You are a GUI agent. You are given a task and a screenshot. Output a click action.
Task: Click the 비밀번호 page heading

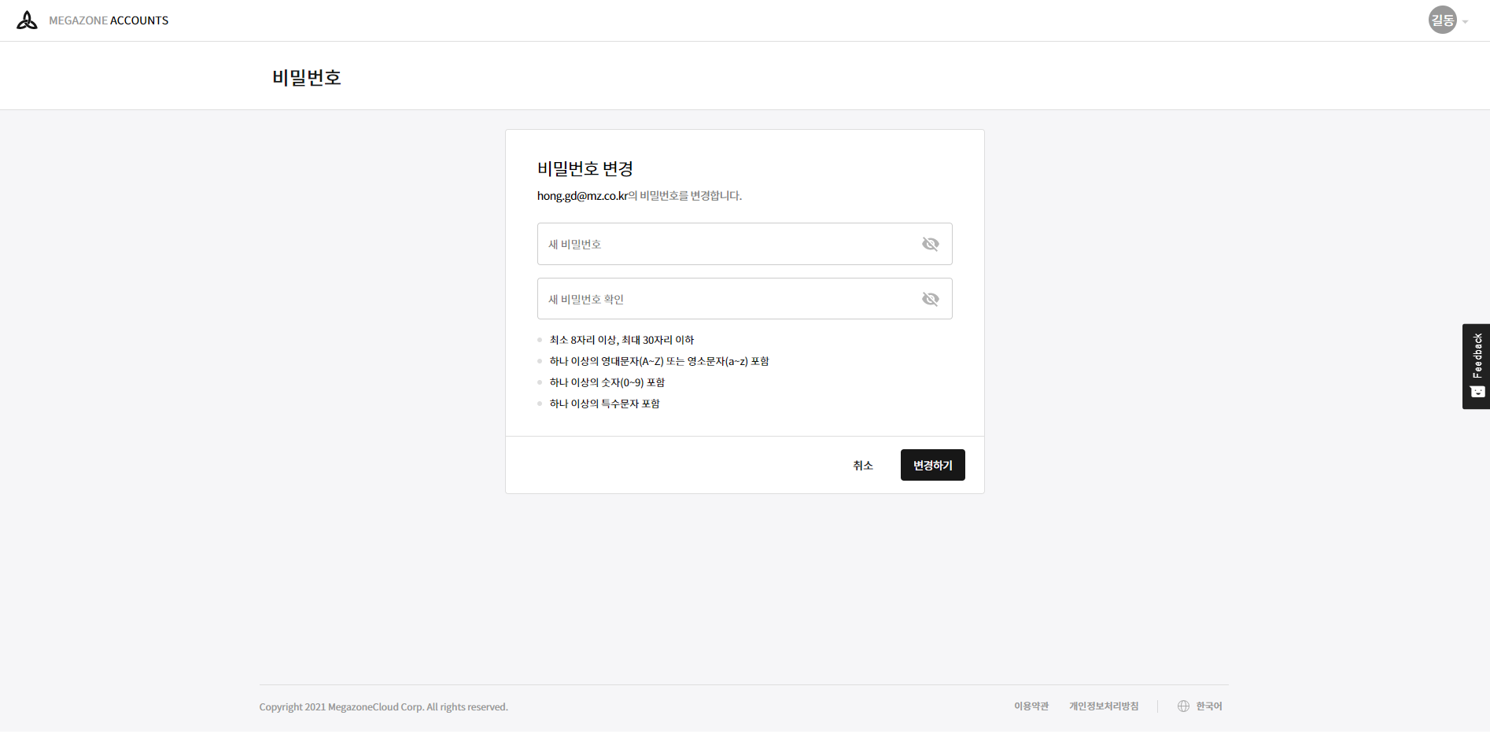pos(307,77)
